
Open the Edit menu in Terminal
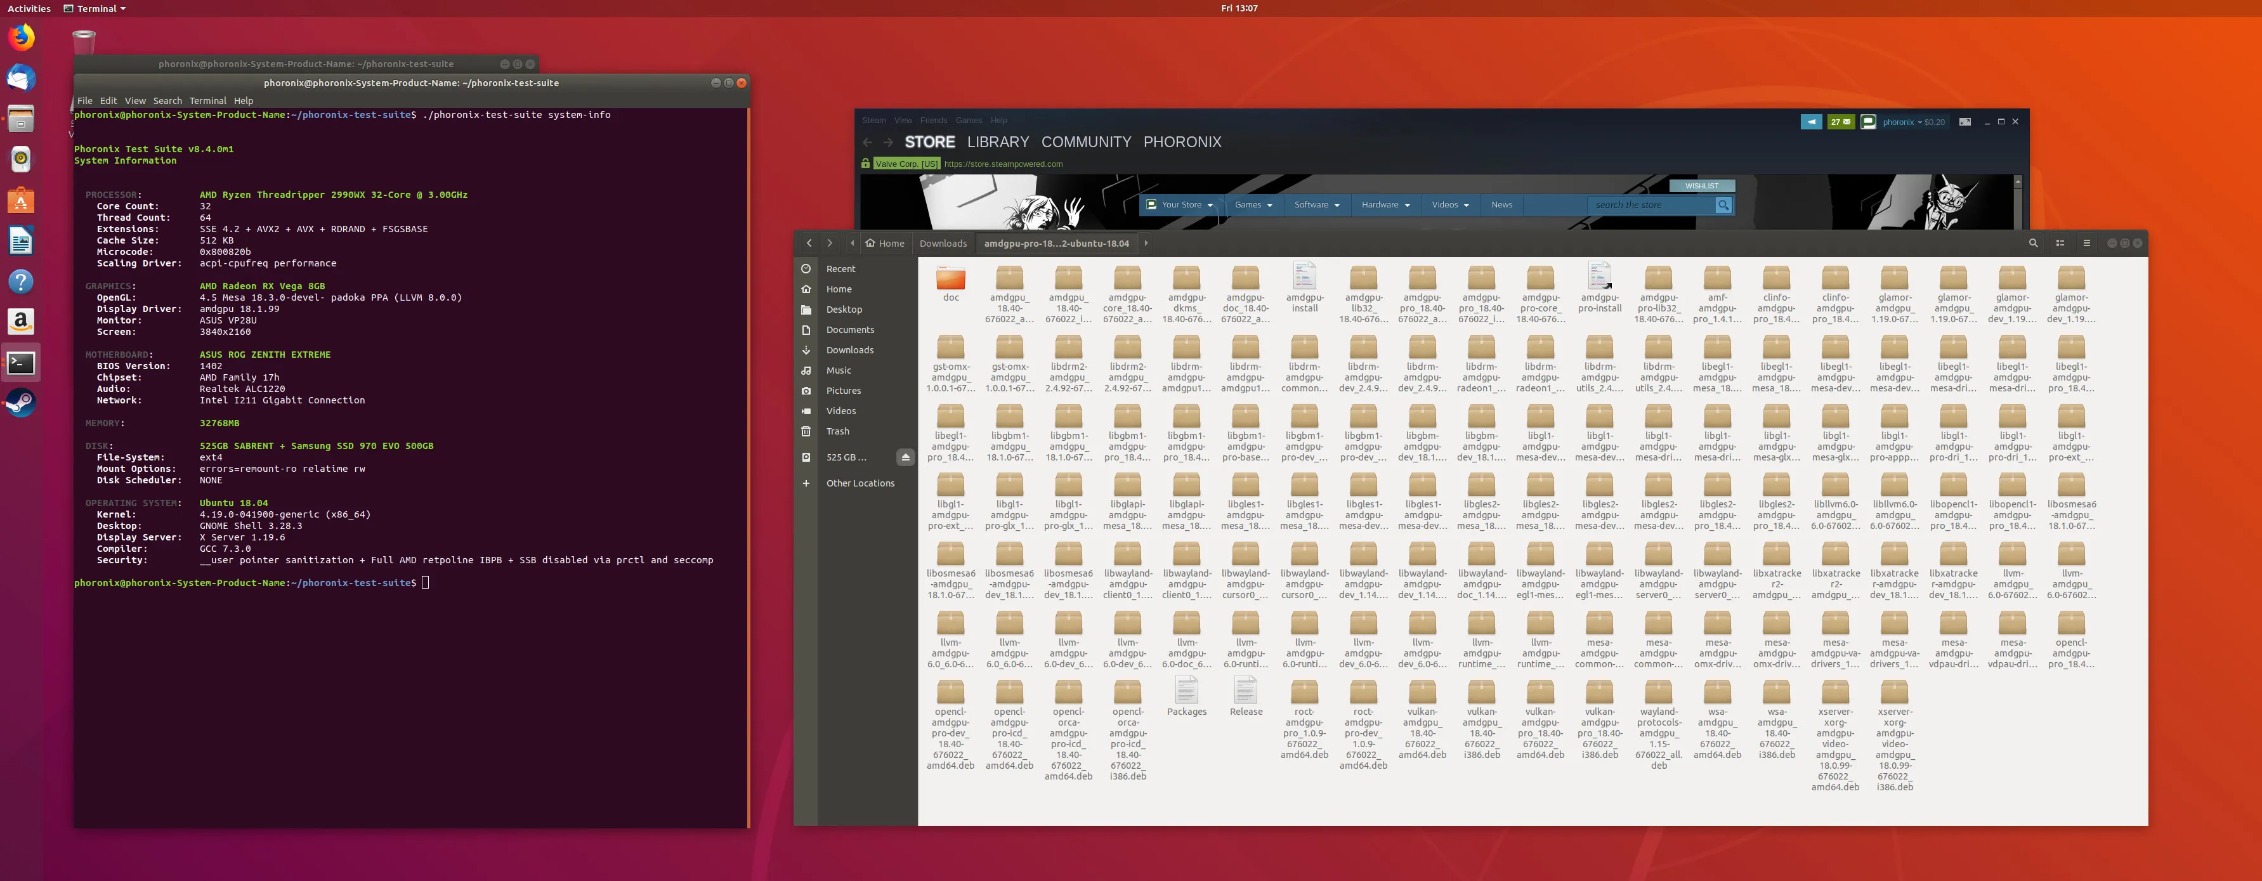point(108,101)
